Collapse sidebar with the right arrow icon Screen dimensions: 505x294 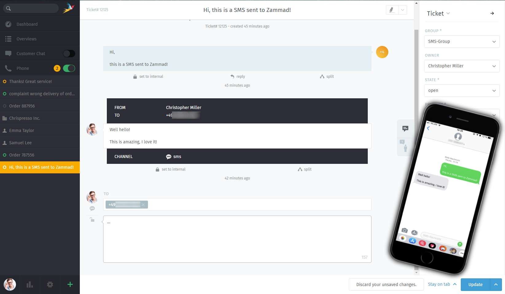[x=492, y=13]
